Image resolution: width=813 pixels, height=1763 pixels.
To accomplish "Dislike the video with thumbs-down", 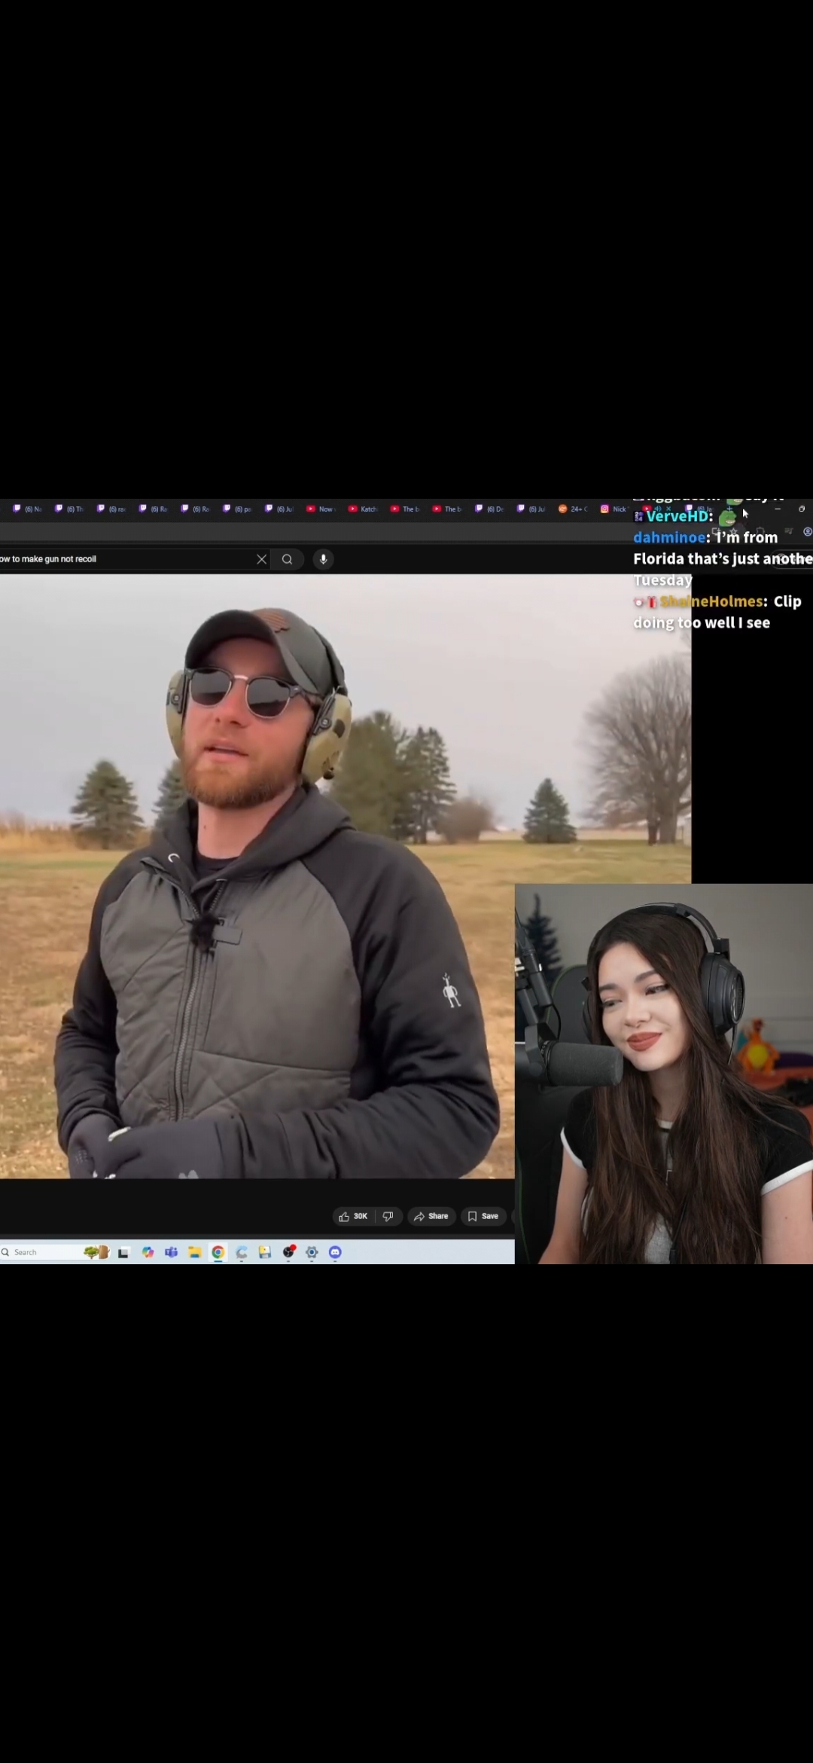I will (388, 1216).
